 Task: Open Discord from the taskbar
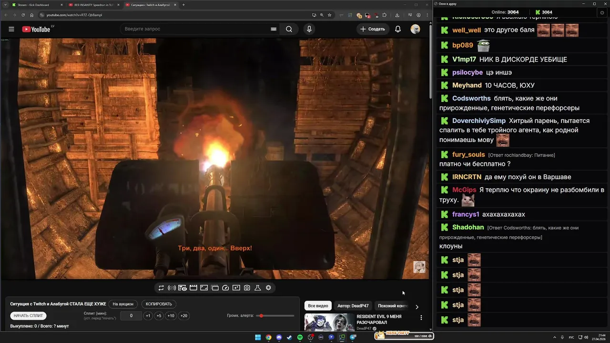(279, 337)
